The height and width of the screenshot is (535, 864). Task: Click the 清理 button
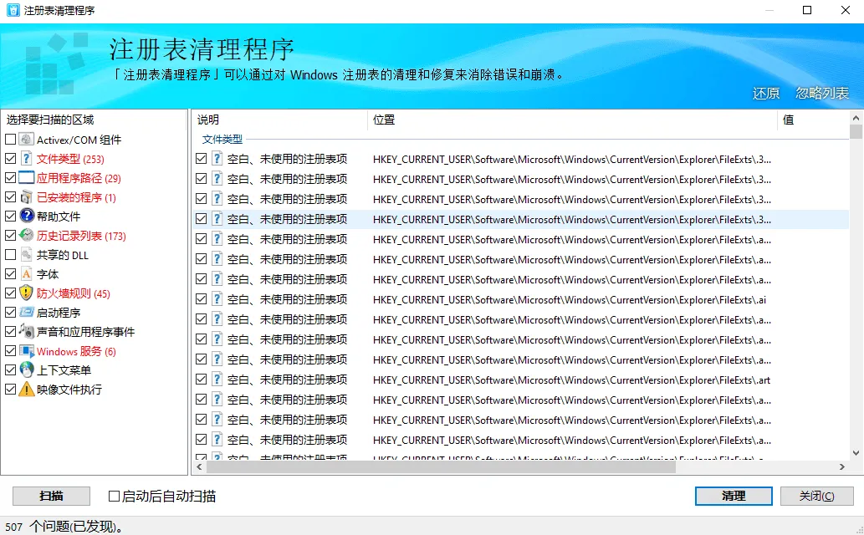point(734,496)
